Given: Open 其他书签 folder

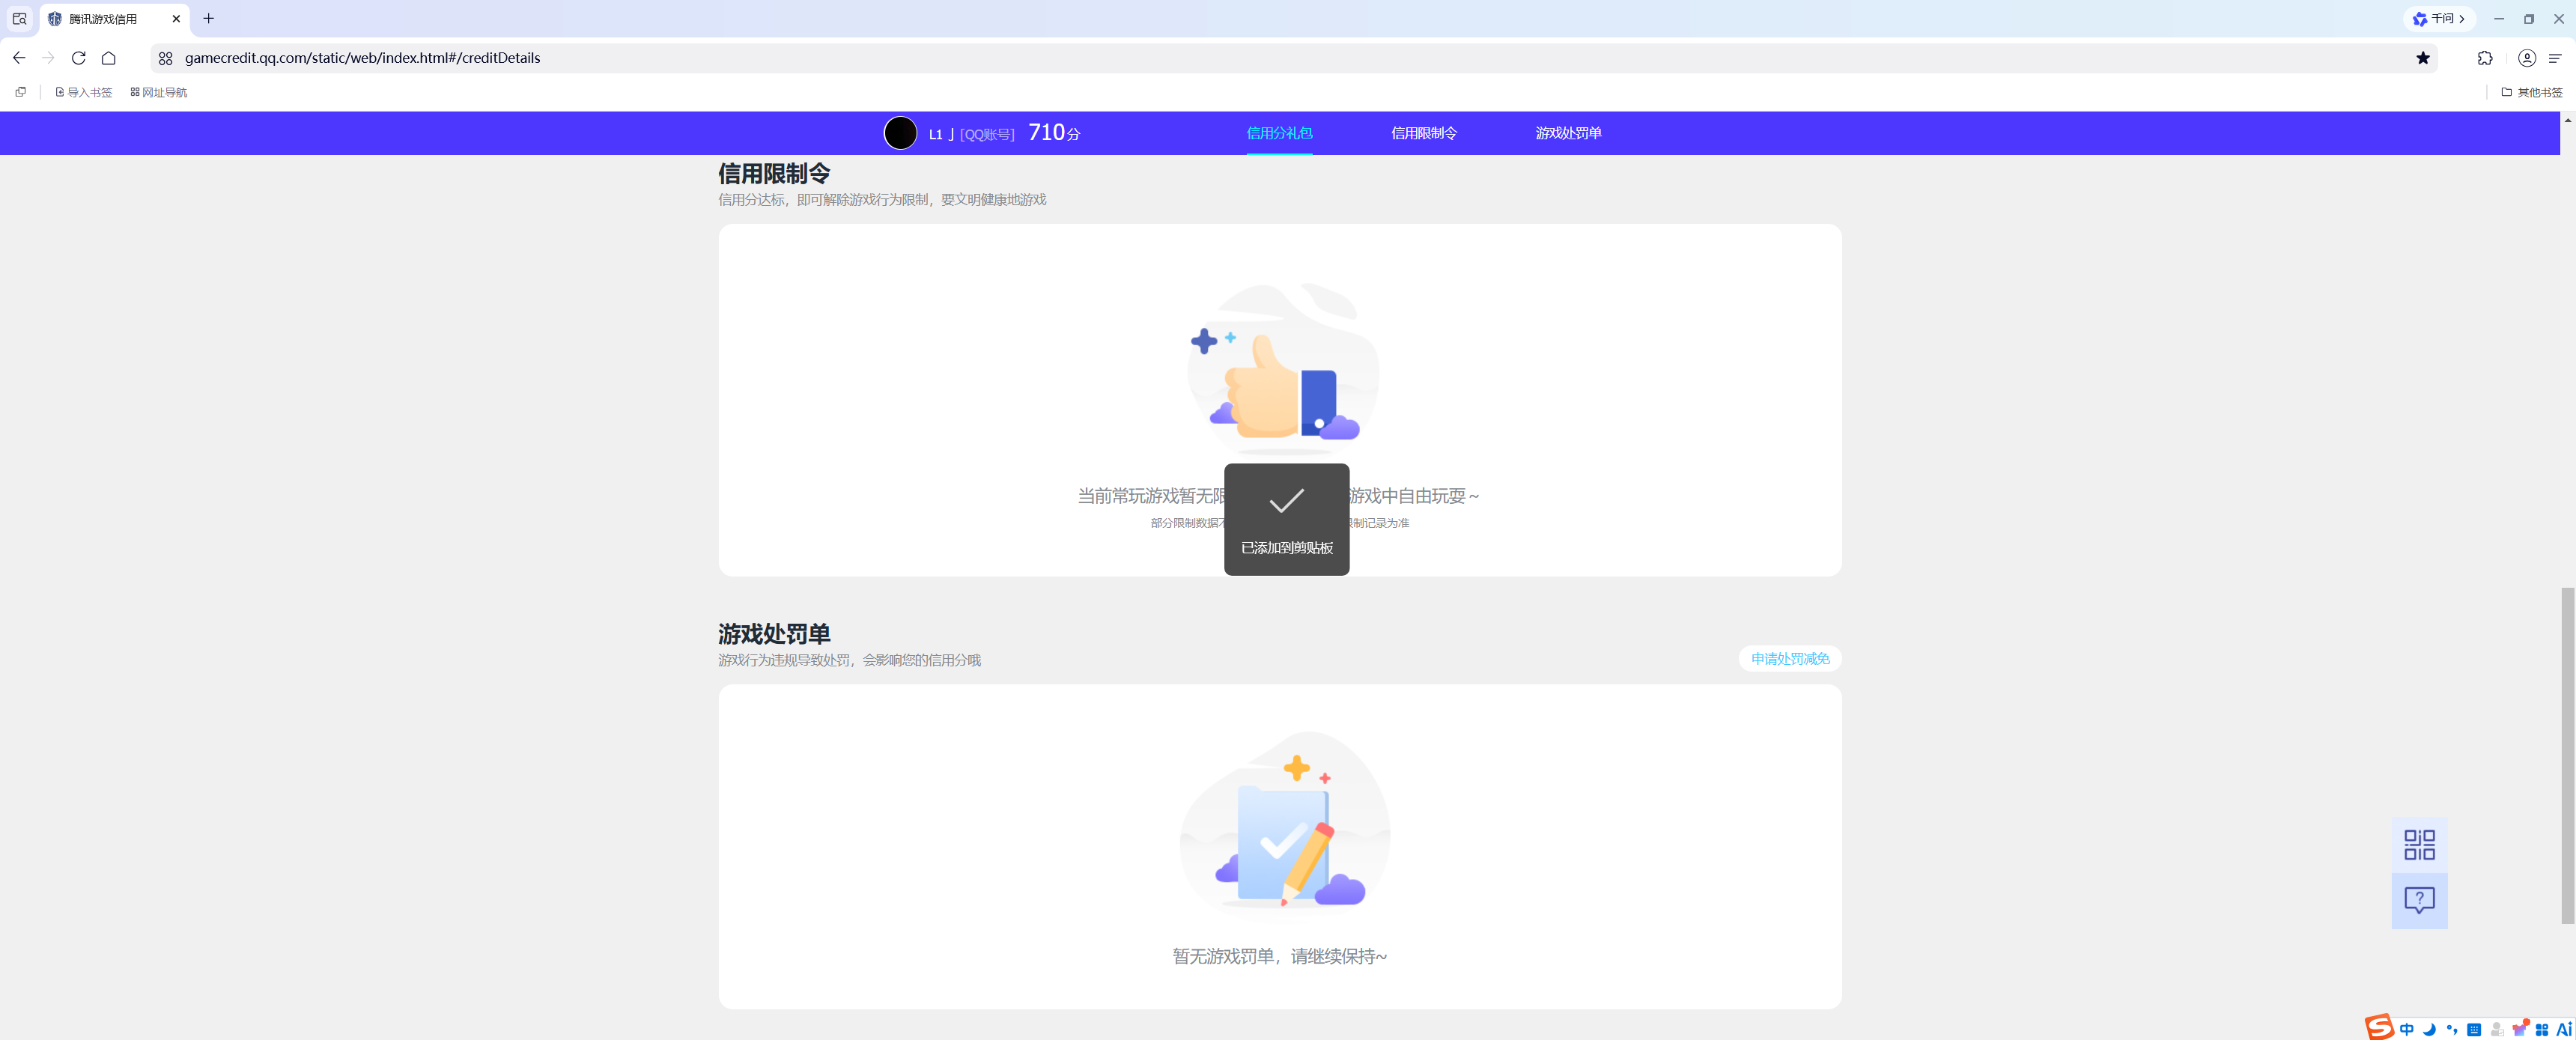Looking at the screenshot, I should click(2532, 92).
